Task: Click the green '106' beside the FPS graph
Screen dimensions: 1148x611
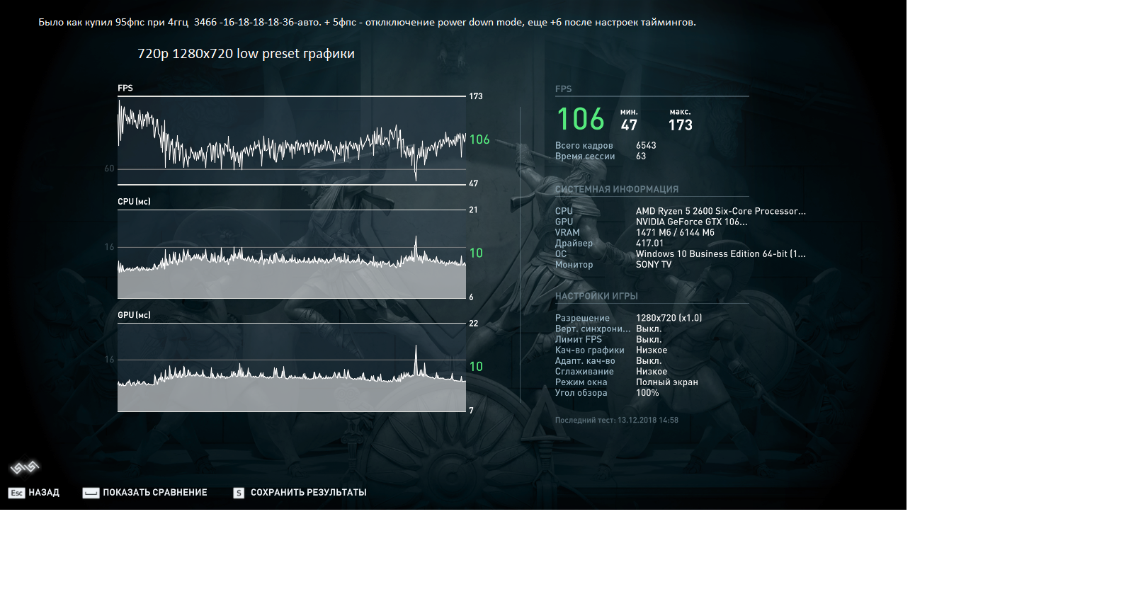Action: coord(479,140)
